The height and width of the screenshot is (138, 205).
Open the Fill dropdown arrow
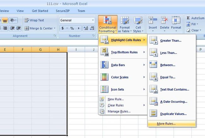197,24
